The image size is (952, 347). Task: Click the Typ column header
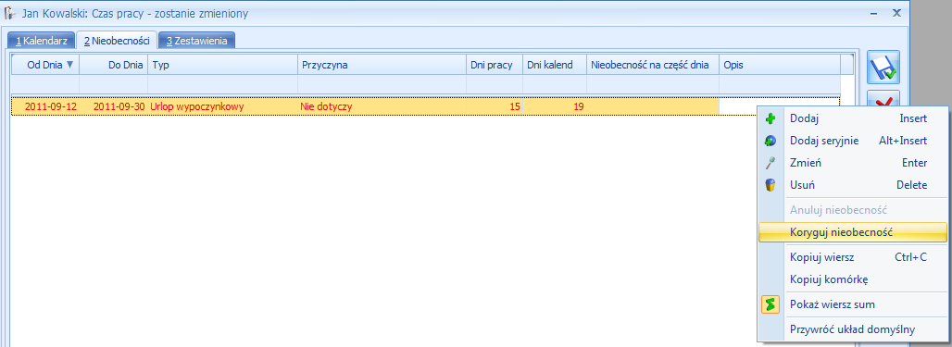pos(223,65)
